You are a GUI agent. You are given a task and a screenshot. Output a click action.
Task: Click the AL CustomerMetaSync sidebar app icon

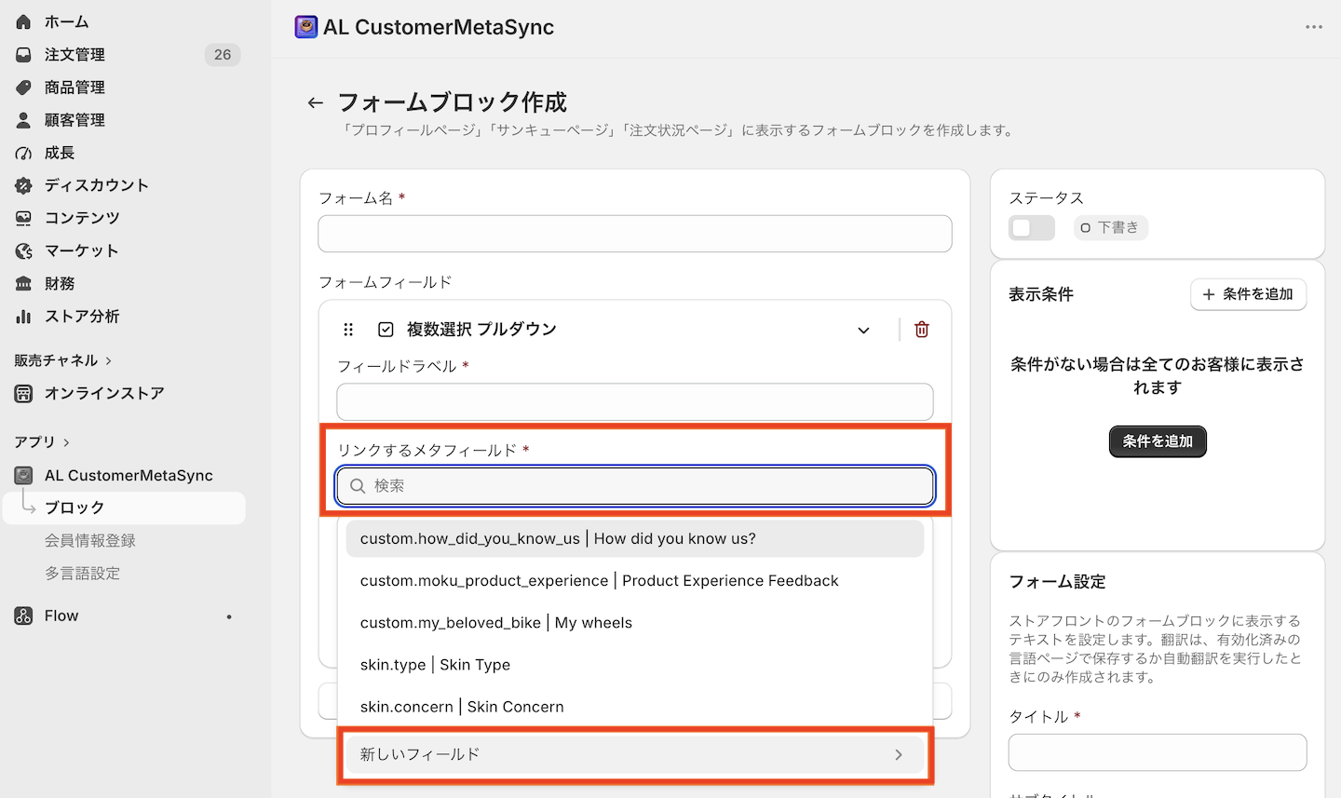pos(23,476)
